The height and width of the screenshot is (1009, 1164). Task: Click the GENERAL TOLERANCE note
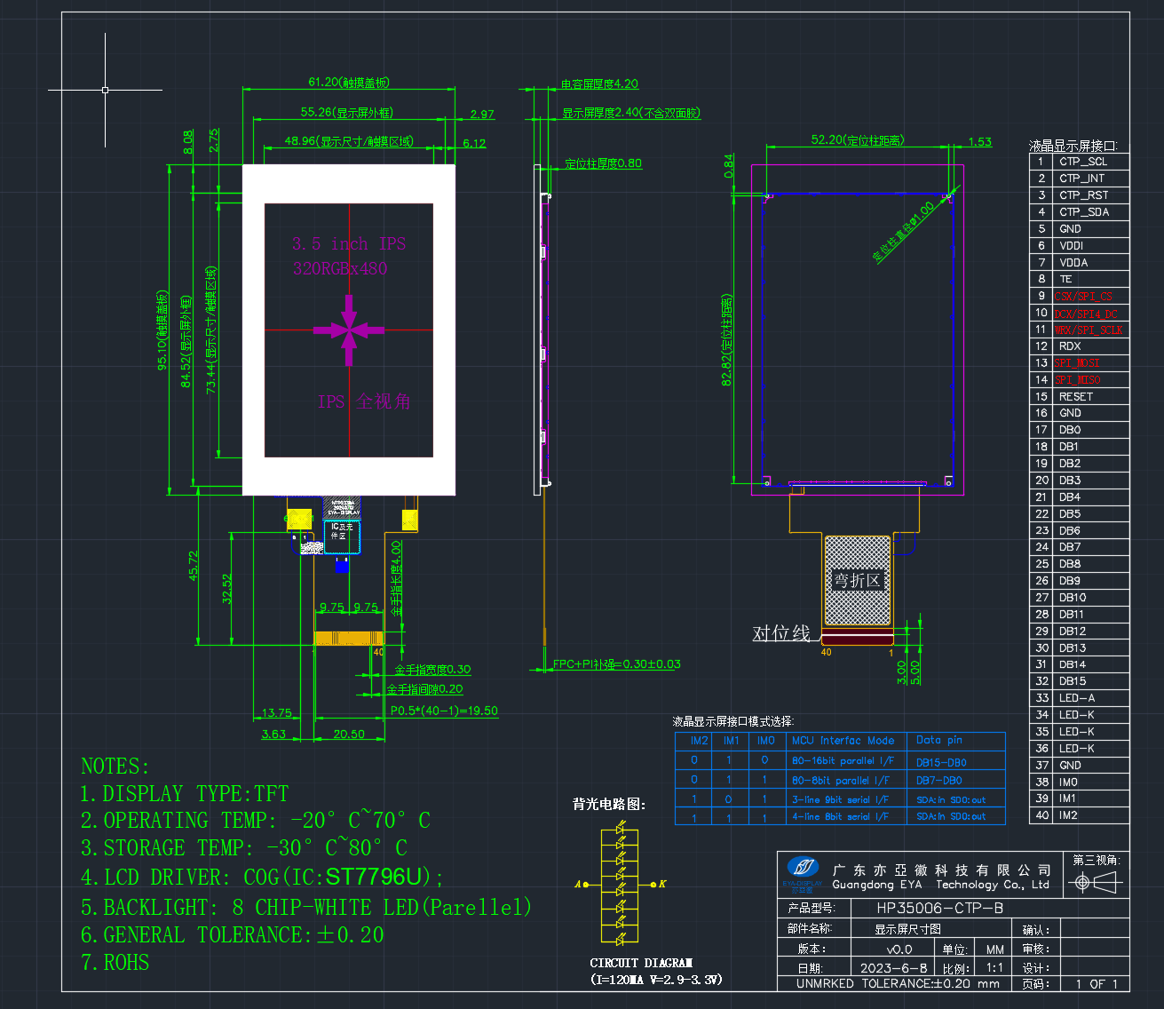click(233, 935)
